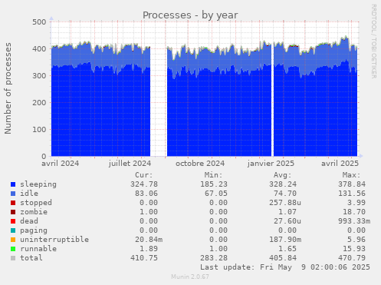Click uninterruptible average value 187.90m
The width and height of the screenshot is (381, 285).
pos(285,240)
